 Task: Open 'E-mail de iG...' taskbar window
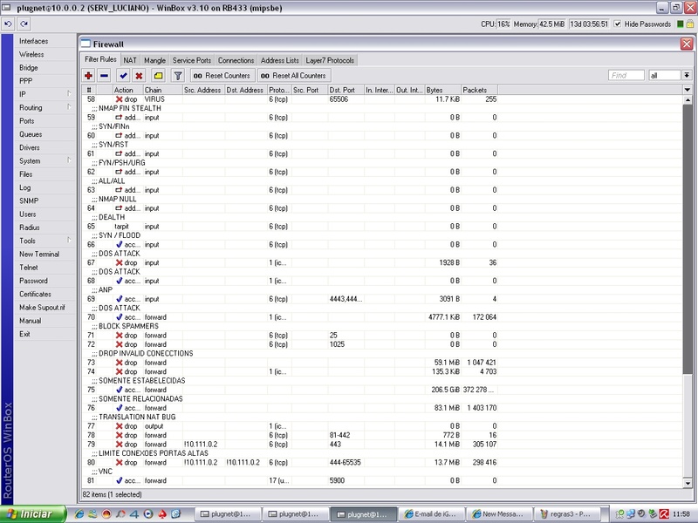(431, 514)
